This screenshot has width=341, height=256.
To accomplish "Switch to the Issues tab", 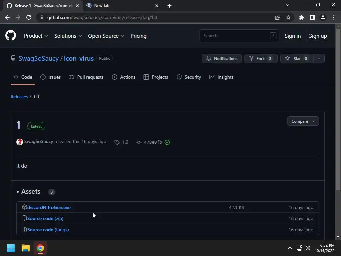I will [x=51, y=77].
